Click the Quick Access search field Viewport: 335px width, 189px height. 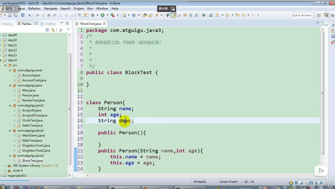point(301,15)
